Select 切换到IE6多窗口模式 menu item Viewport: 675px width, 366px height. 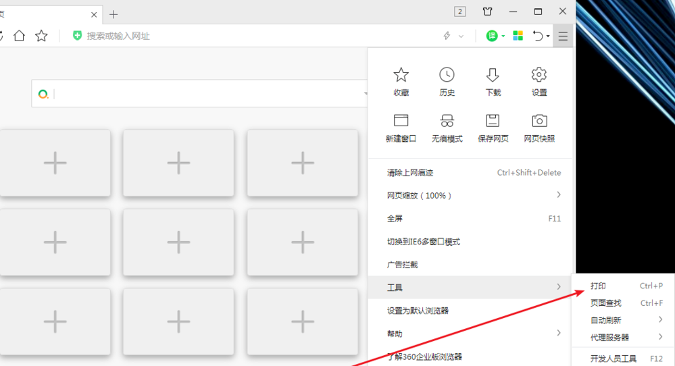(471, 242)
